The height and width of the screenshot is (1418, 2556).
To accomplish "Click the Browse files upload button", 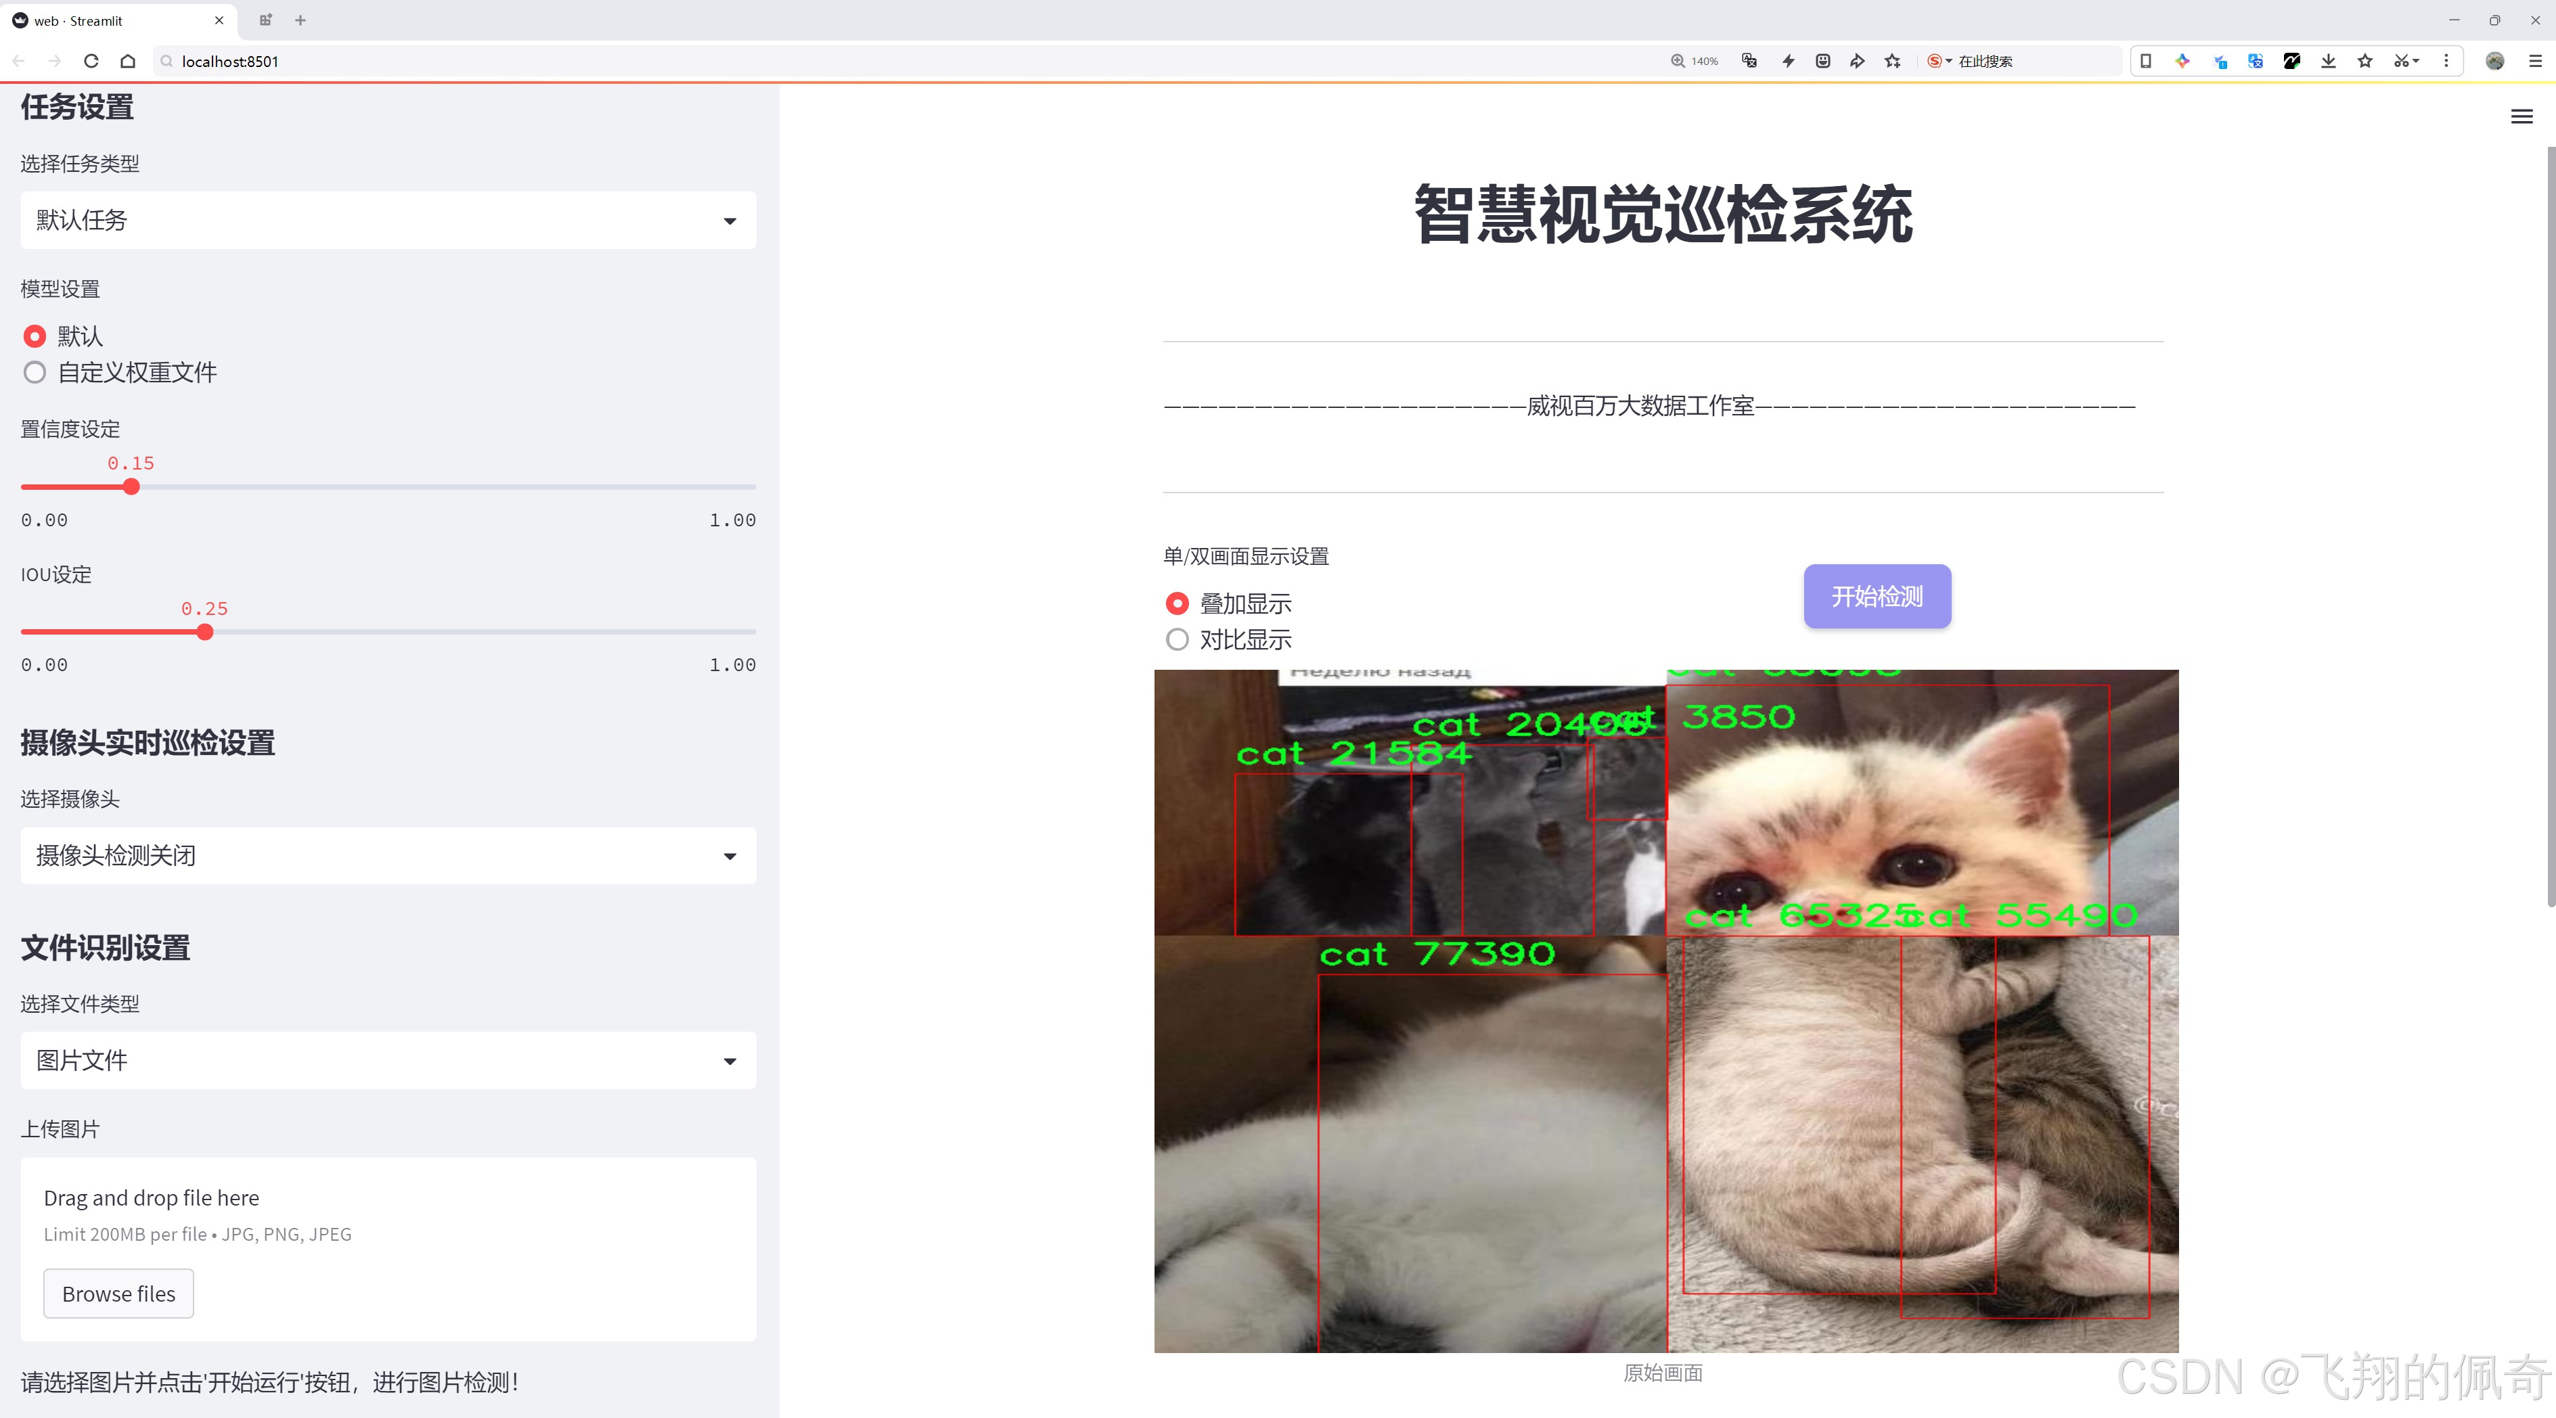I will click(118, 1293).
